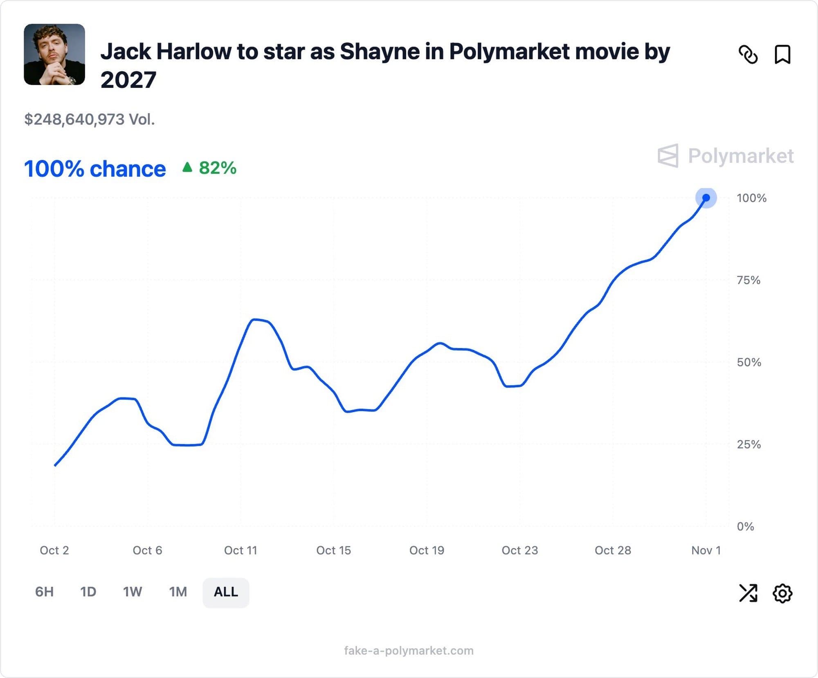This screenshot has height=678, width=818.
Task: Switch chart to 1M range
Action: click(x=178, y=592)
